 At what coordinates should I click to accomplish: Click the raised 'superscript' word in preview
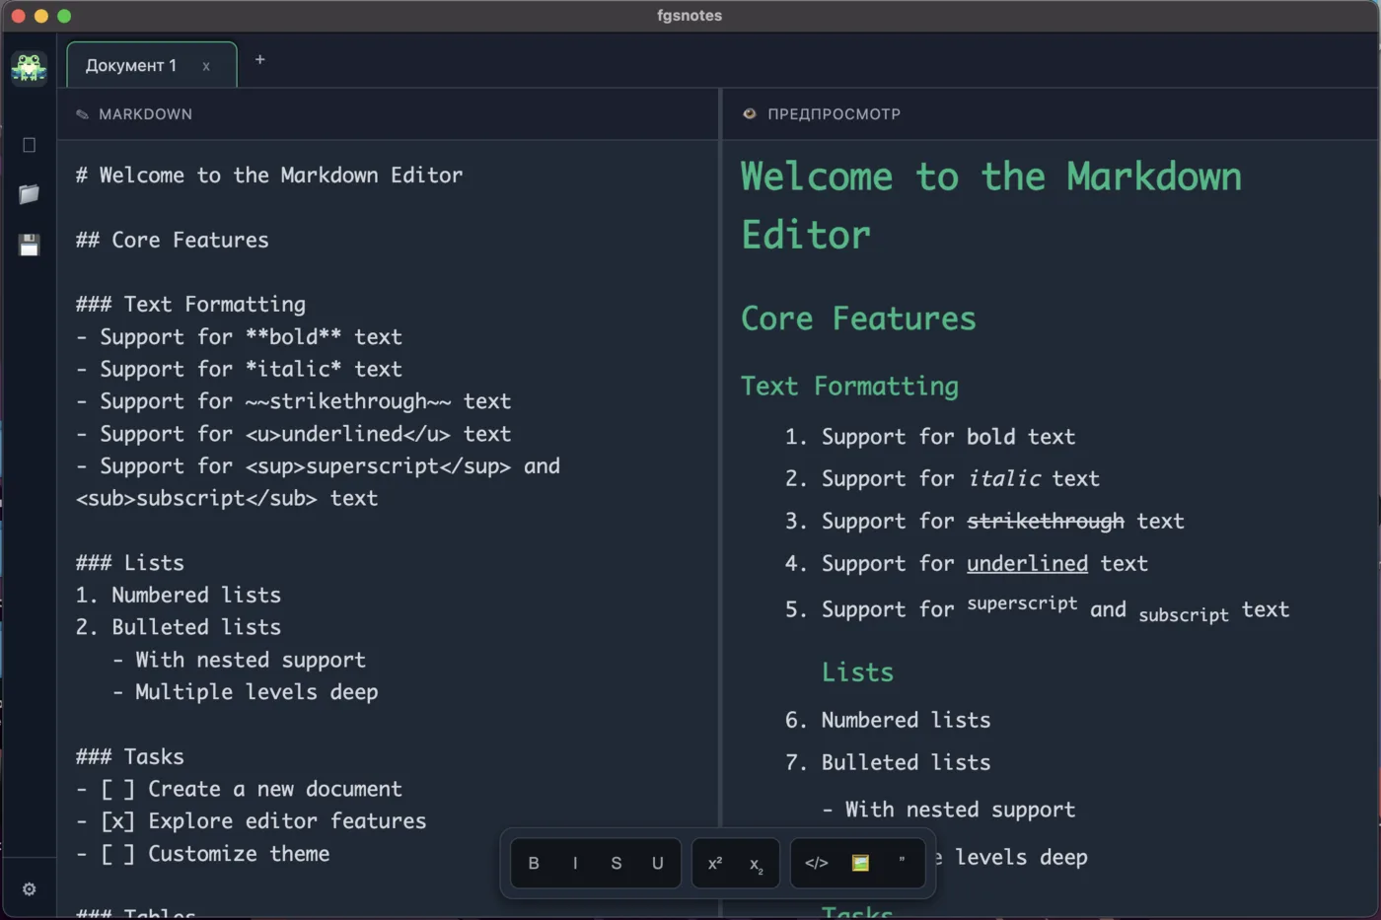coord(1022,603)
